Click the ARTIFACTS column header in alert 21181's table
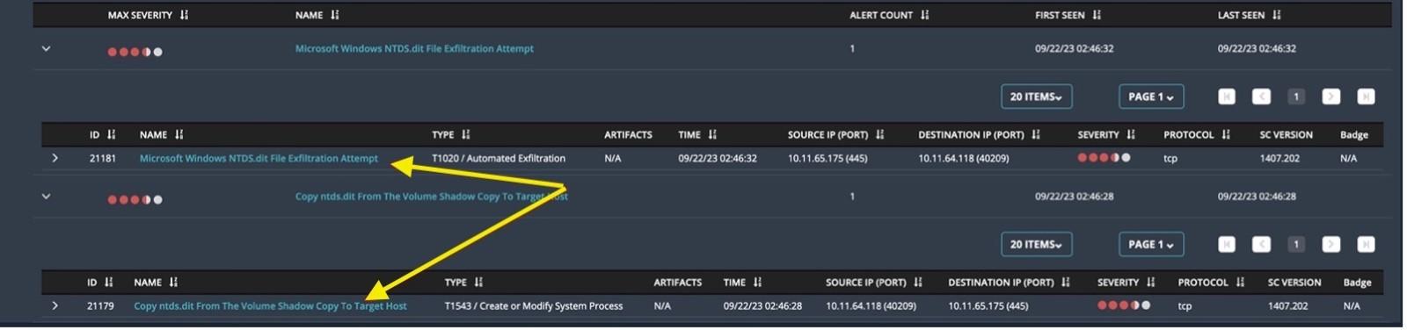Image resolution: width=1407 pixels, height=330 pixels. [x=628, y=134]
